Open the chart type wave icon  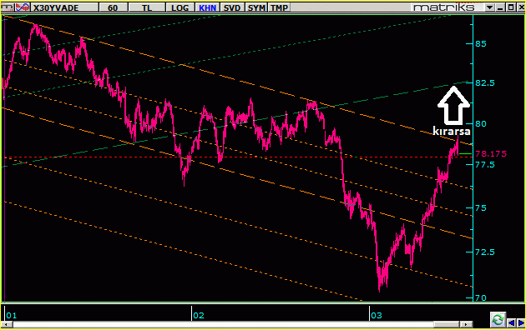pyautogui.click(x=23, y=7)
